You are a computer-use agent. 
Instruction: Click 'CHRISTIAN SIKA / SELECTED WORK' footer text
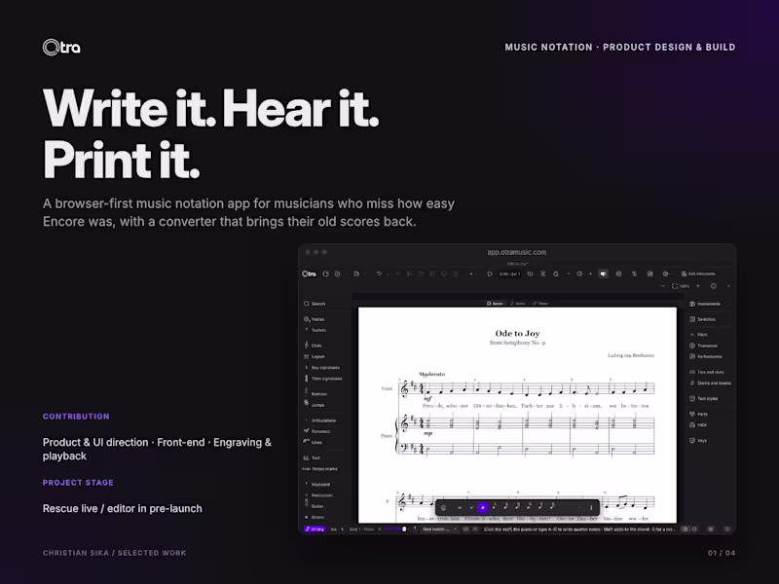tap(114, 553)
